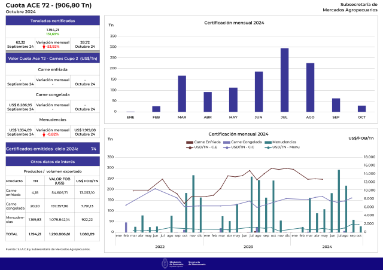
Task: Select the USD/TN - C.E legend marker
Action: click(x=190, y=148)
